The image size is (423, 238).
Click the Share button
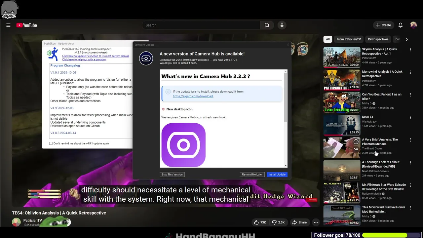click(299, 222)
